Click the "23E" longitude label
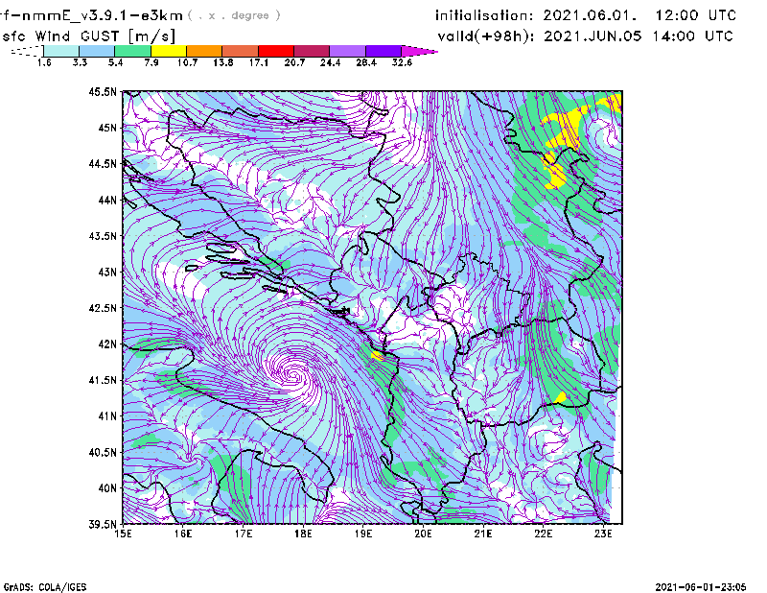767x593 pixels. pos(603,534)
